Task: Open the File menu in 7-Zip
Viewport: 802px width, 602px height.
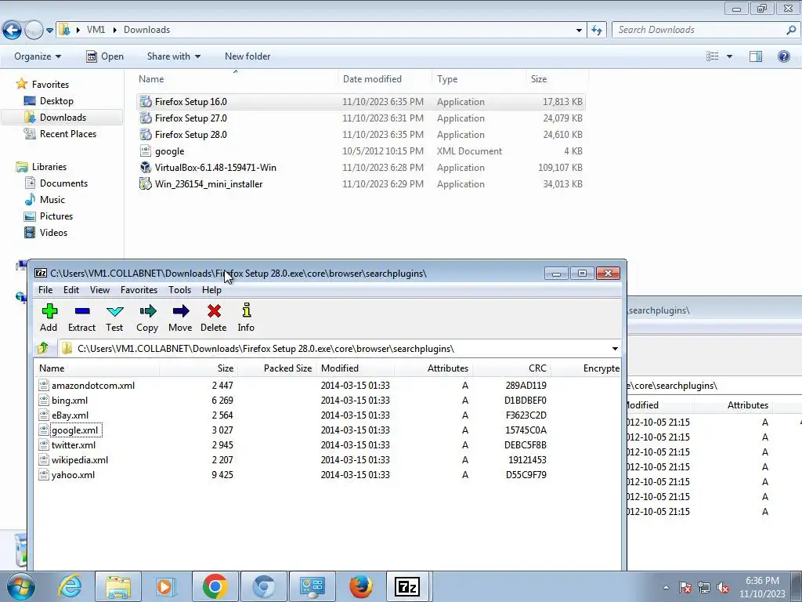Action: 45,290
